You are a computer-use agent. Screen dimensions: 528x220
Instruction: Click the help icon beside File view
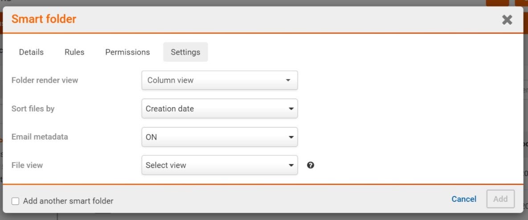(311, 165)
